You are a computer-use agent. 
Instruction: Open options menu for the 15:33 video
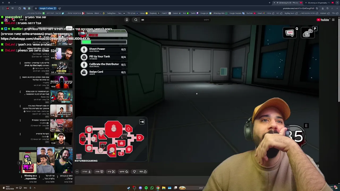click(20, 77)
